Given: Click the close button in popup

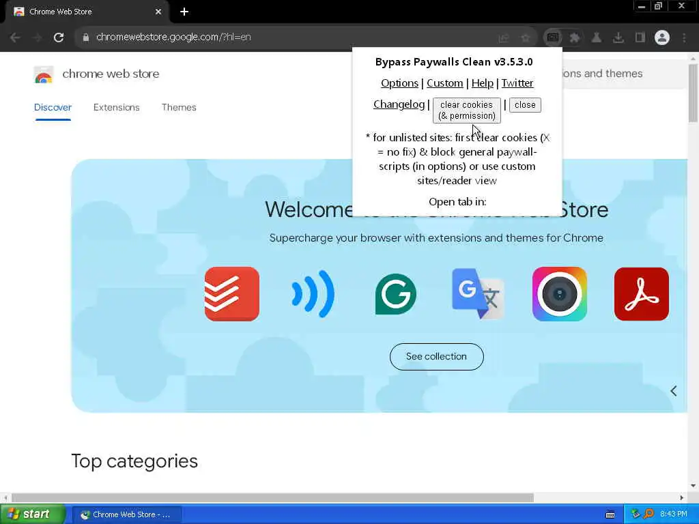Looking at the screenshot, I should 525,105.
